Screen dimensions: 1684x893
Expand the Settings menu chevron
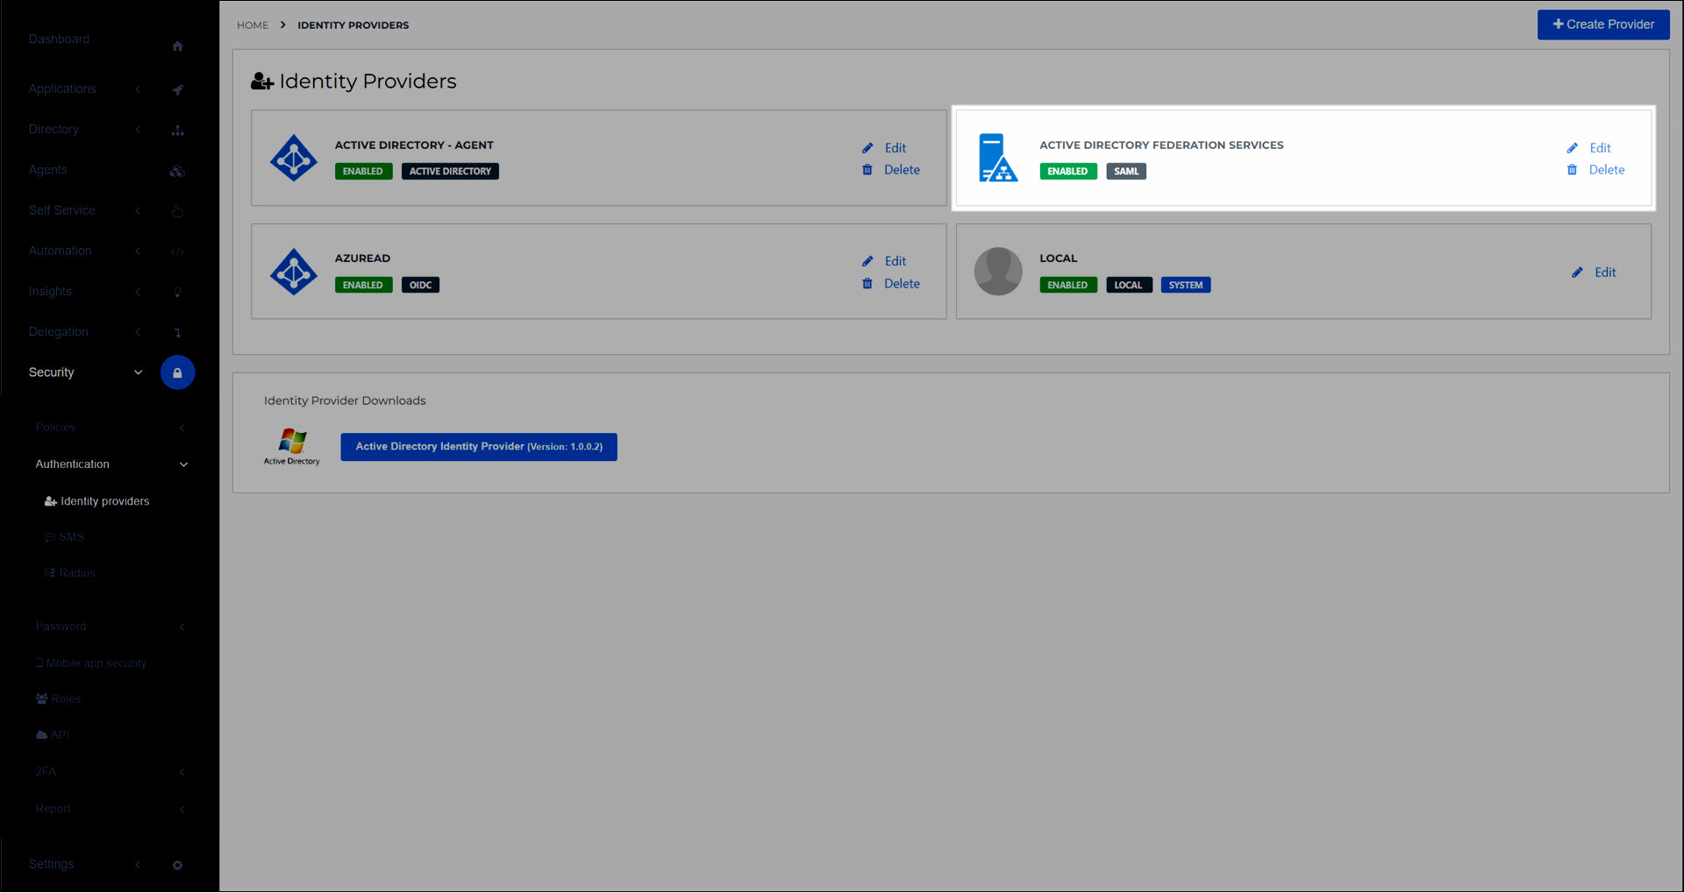click(138, 864)
